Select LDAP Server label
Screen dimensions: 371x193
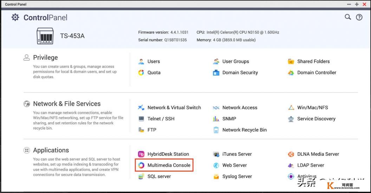(311, 165)
